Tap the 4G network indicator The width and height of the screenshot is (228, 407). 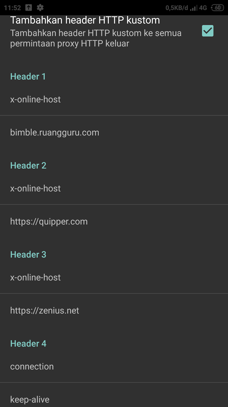[x=203, y=8]
